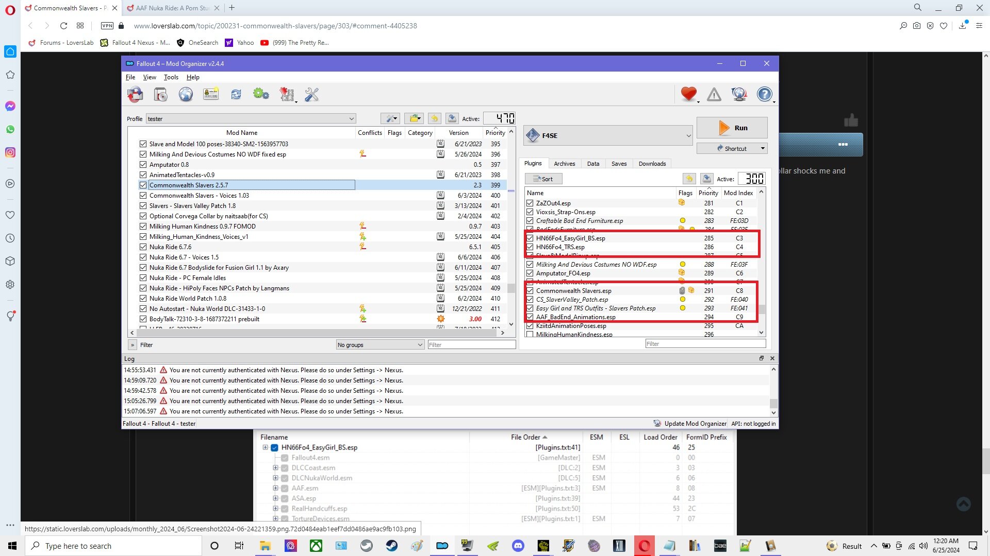Open the Help question mark icon
Image resolution: width=990 pixels, height=556 pixels.
click(765, 94)
